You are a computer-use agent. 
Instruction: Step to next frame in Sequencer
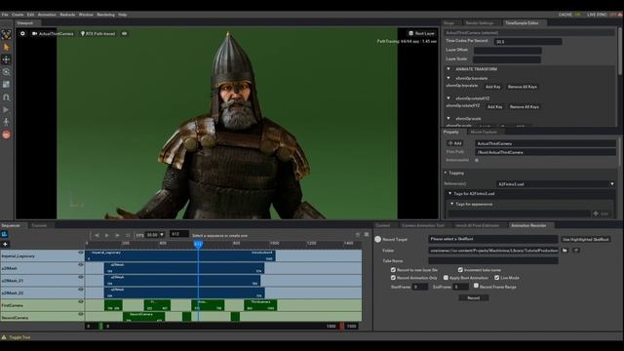click(x=117, y=235)
